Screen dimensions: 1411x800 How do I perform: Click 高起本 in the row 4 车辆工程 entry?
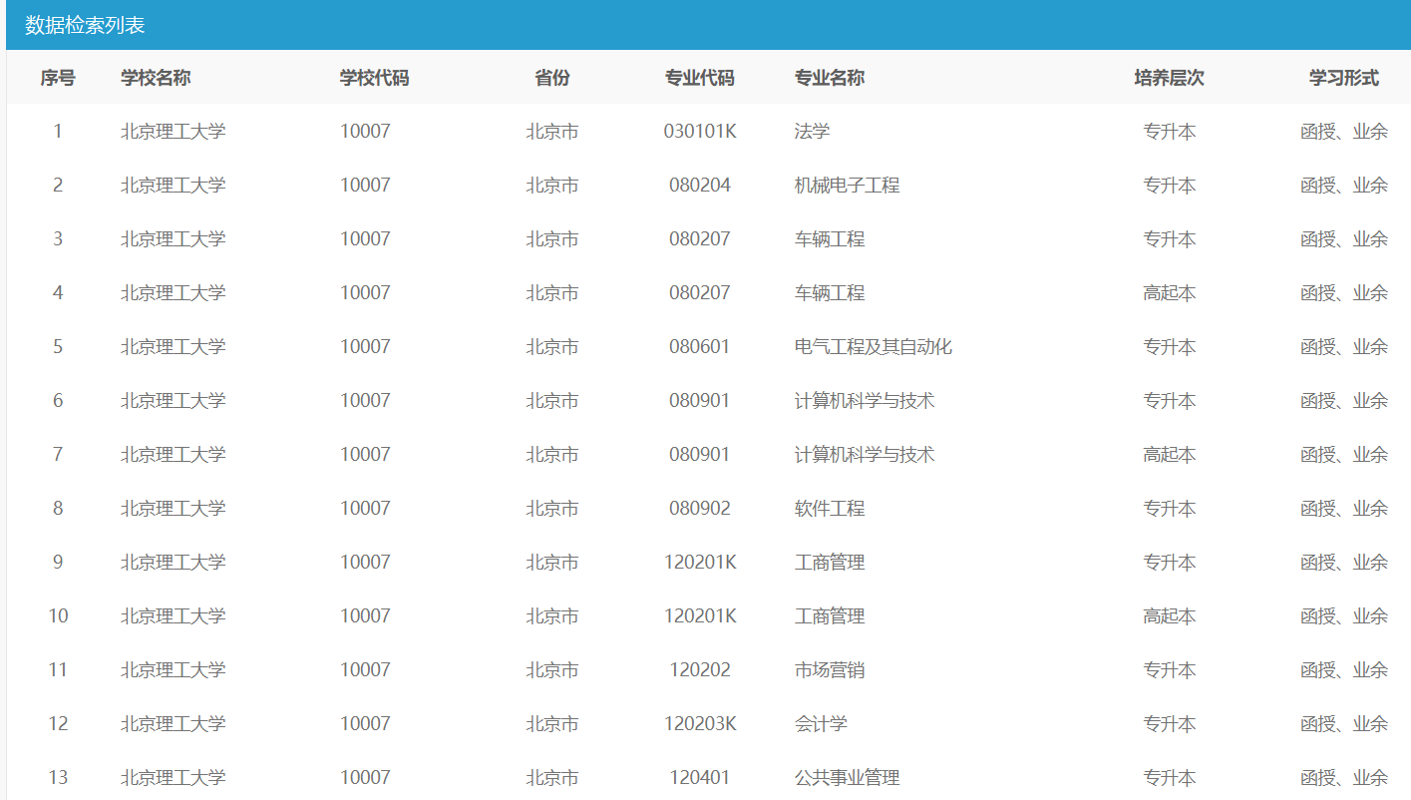tap(1170, 292)
